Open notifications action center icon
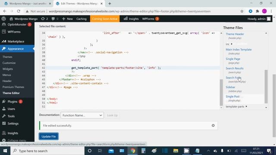This screenshot has width=276, height=155. coord(269,151)
